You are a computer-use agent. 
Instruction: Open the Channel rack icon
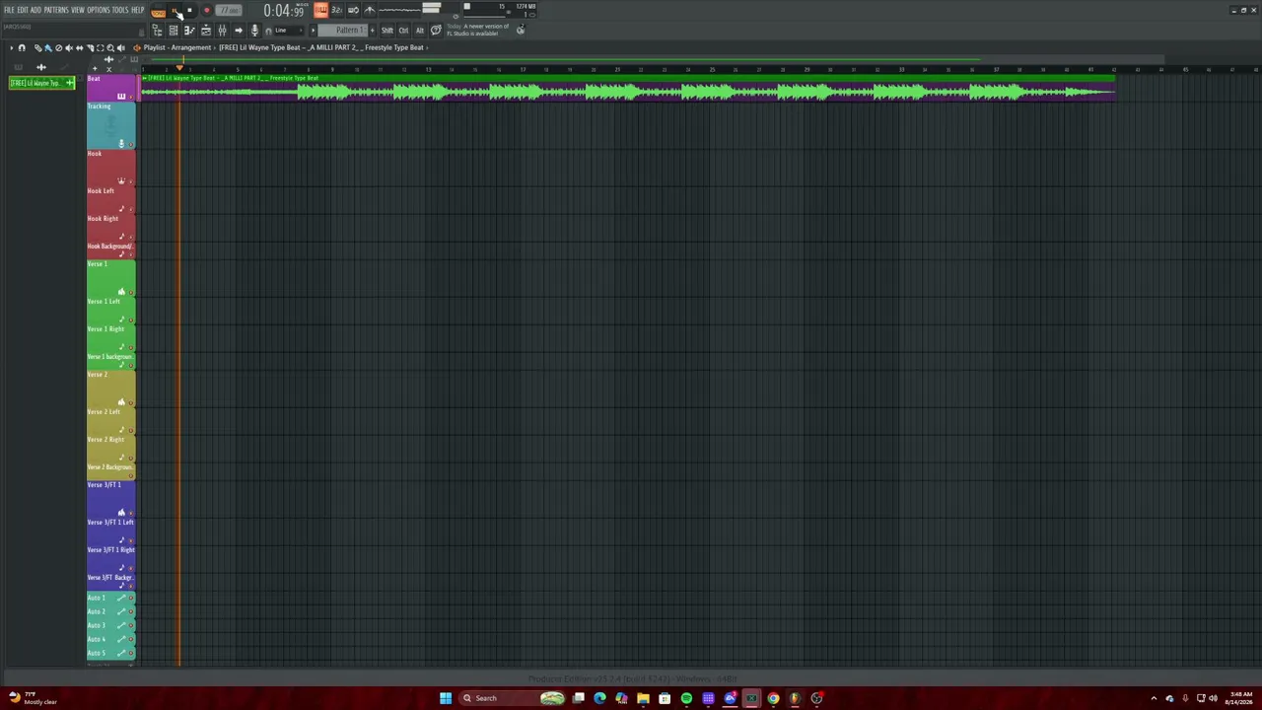173,31
